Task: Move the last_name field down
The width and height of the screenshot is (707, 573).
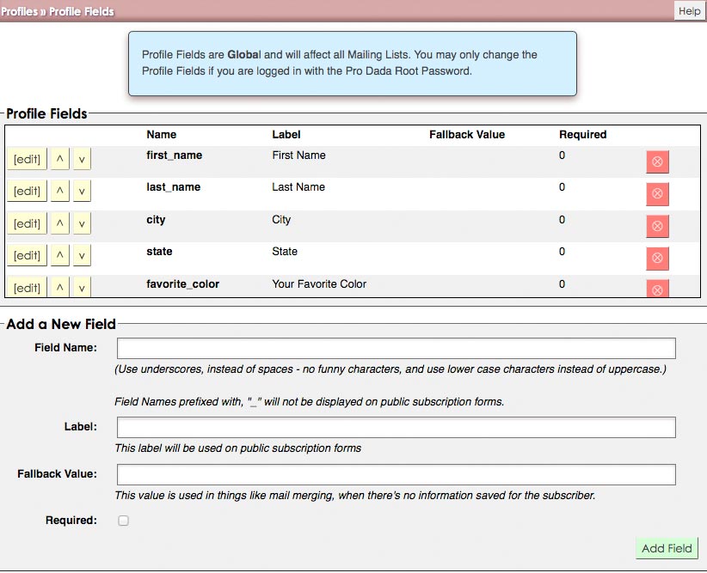Action: (81, 192)
